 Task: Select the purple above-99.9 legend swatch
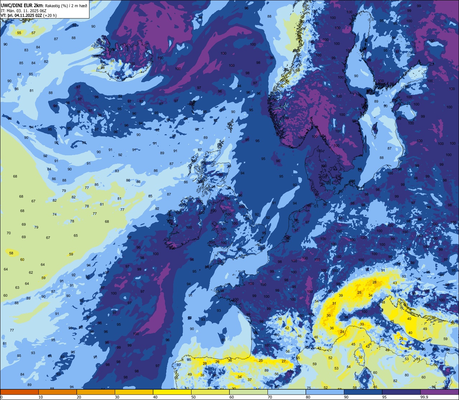point(439,392)
